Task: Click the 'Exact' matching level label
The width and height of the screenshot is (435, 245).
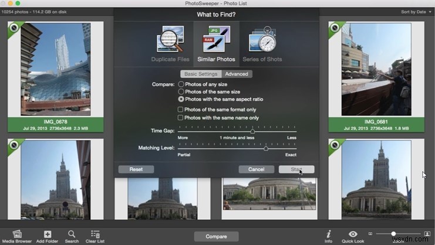Action: pos(291,155)
